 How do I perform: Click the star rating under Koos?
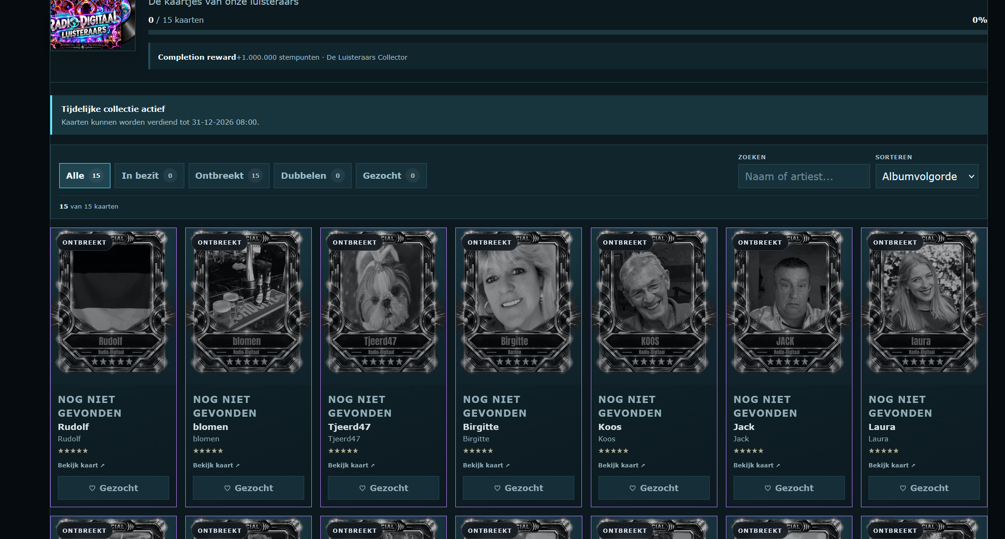[x=613, y=451]
